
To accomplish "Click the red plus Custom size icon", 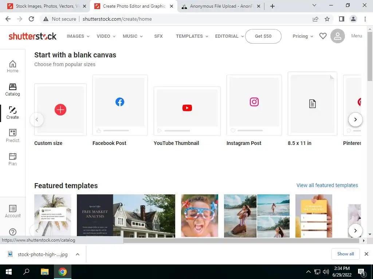I will [x=60, y=110].
